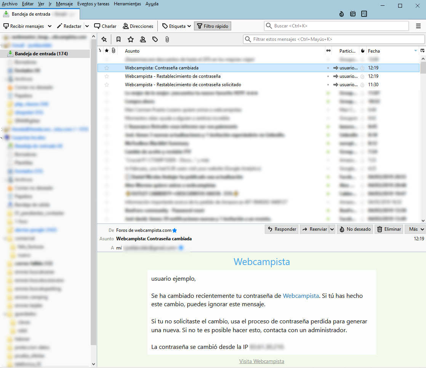Open the Editar menu
The width and height of the screenshot is (426, 368).
[x=28, y=4]
